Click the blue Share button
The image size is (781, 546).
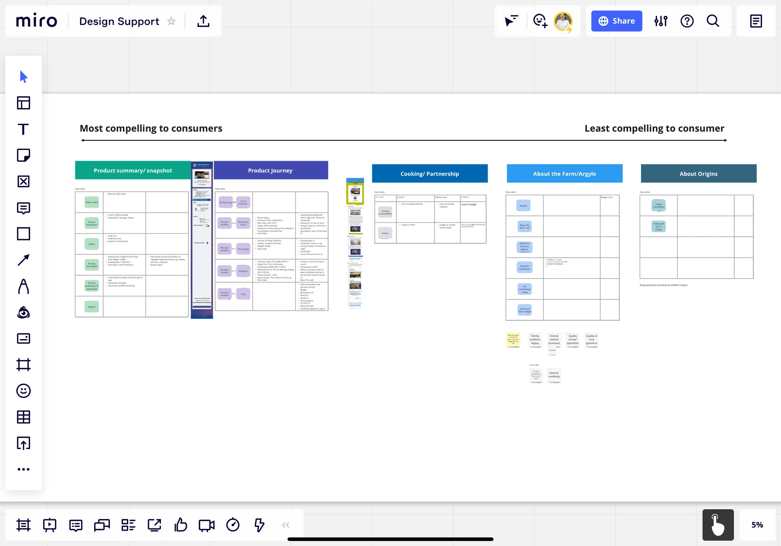pos(616,21)
